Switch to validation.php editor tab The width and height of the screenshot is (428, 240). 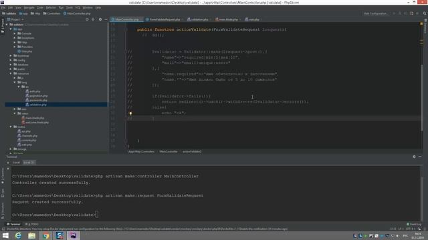(x=199, y=19)
